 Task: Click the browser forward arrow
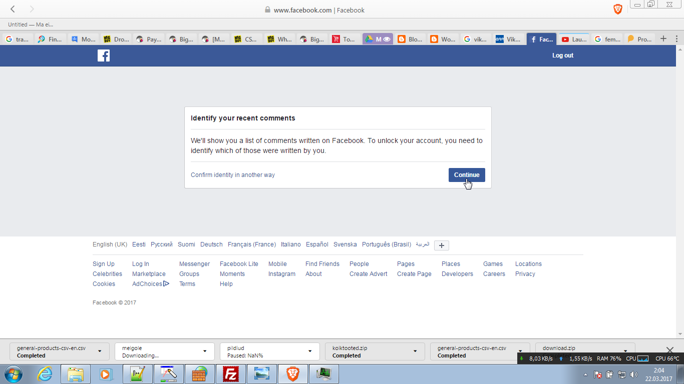(x=32, y=9)
